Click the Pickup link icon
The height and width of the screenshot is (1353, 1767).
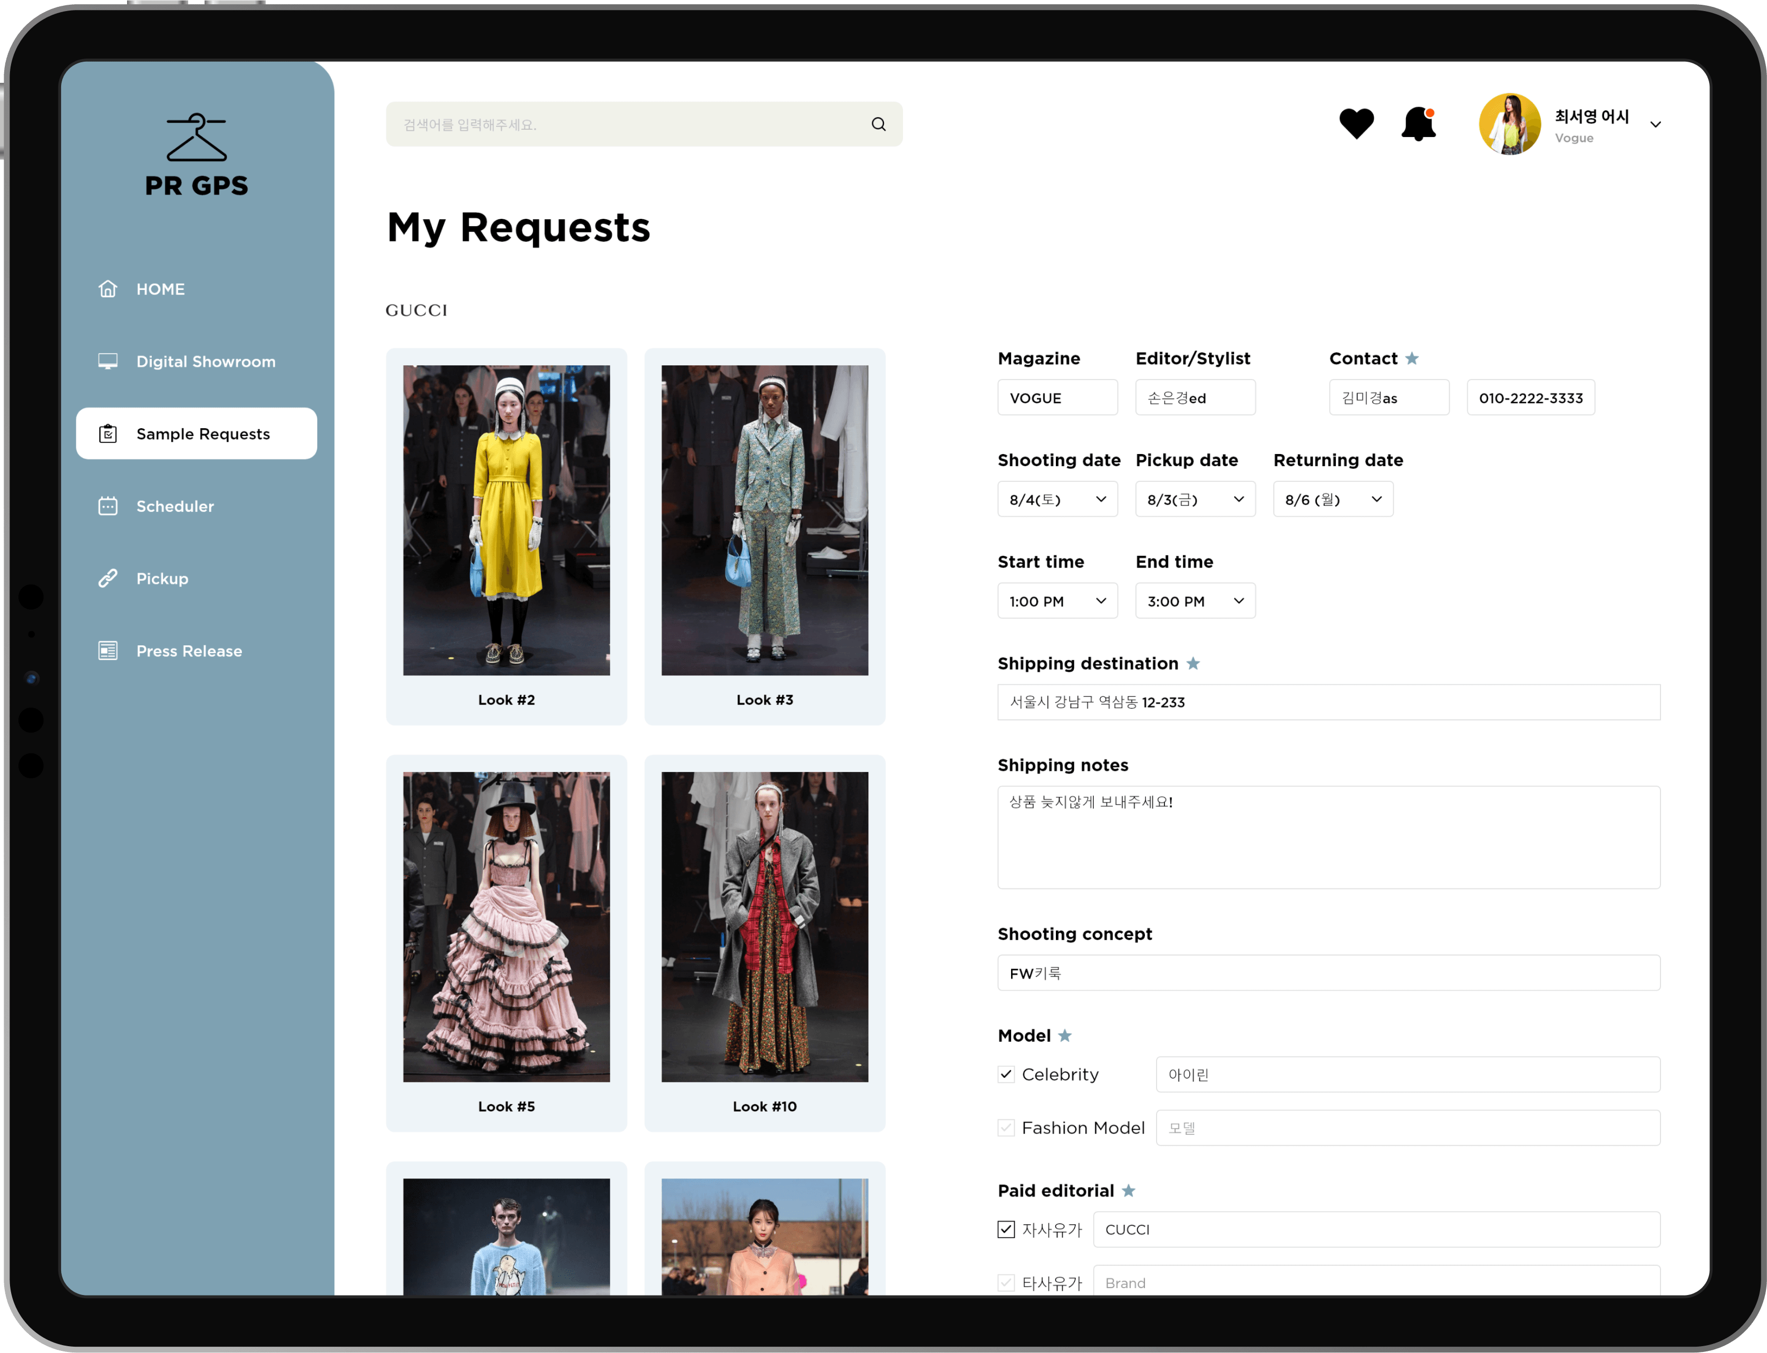point(108,578)
